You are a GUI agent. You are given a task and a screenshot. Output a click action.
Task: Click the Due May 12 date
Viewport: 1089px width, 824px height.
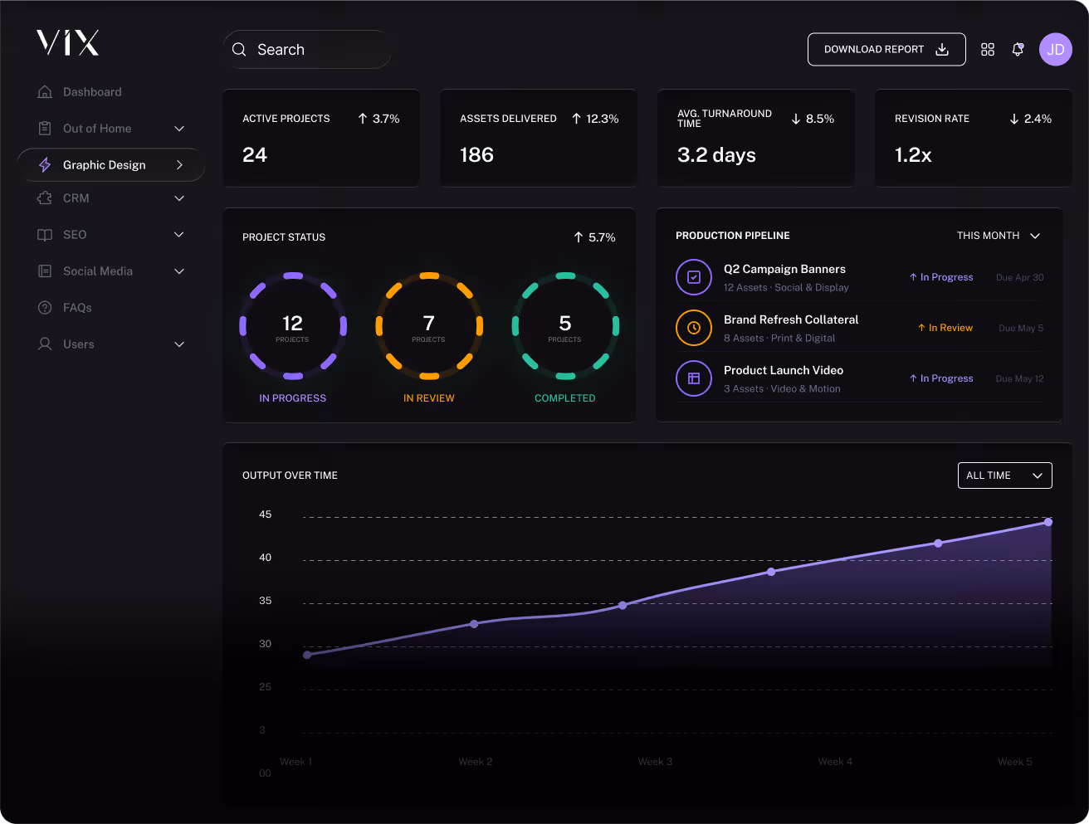[x=1020, y=378]
